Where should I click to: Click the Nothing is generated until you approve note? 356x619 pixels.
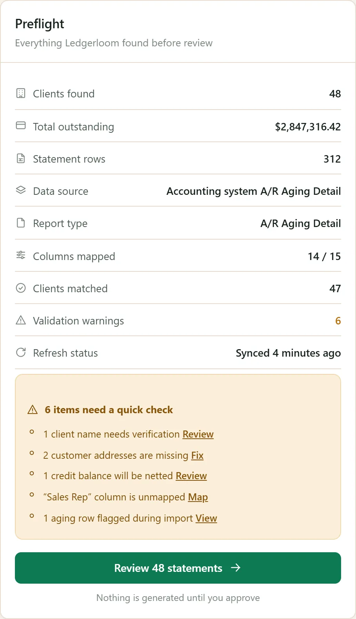click(x=178, y=598)
